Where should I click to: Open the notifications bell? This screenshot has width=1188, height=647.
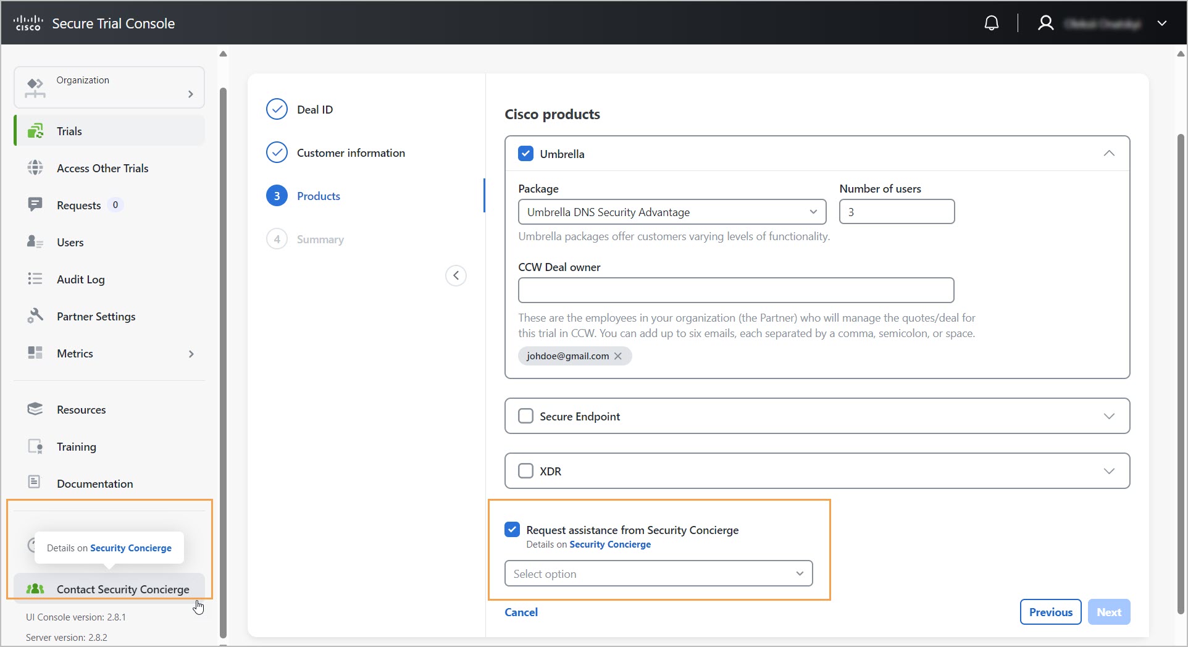coord(992,23)
